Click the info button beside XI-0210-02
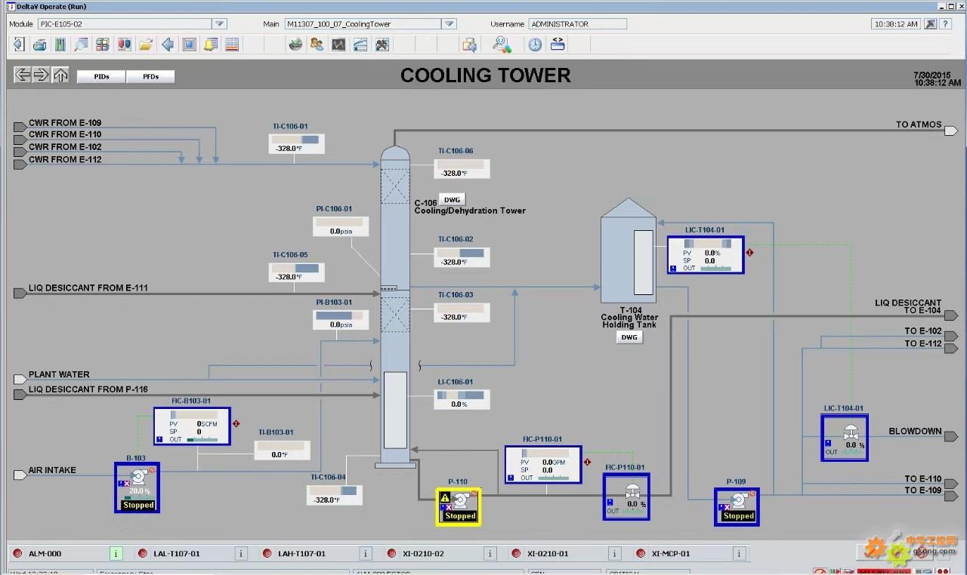967x575 pixels. click(490, 553)
